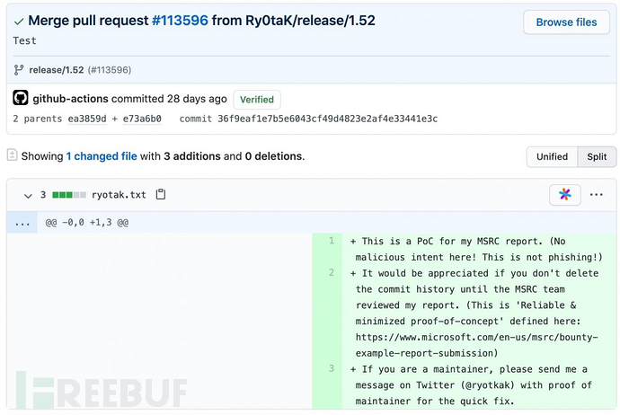Click the green merge checkmark status icon
Screen dimensions: 620x415
click(19, 21)
